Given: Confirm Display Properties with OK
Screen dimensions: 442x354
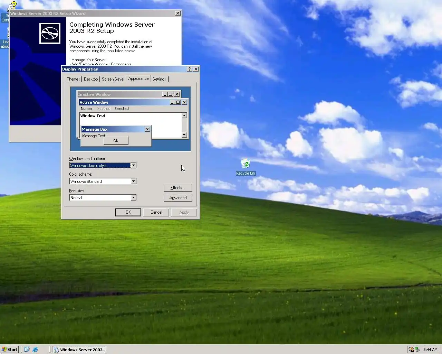Looking at the screenshot, I should (x=128, y=212).
